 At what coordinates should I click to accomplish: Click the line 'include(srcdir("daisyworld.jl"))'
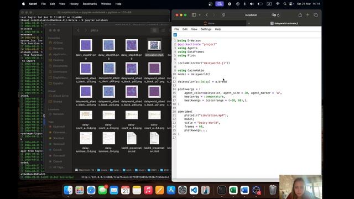tap(204, 63)
